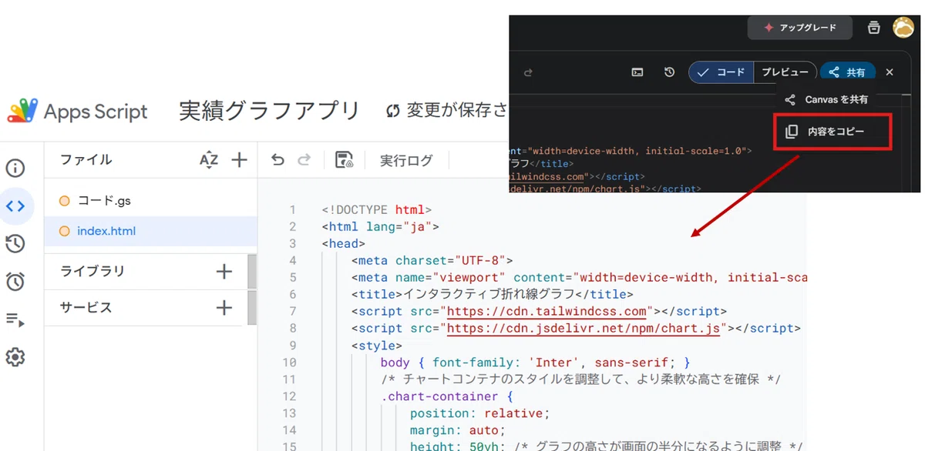Screen dimensions: 925x451
Task: Open Triggers alarm clock icon
Action: [15, 282]
